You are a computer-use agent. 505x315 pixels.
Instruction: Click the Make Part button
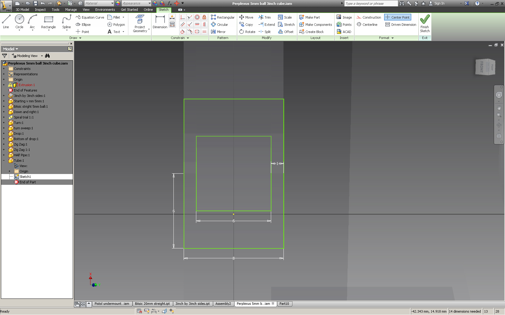[x=310, y=17]
